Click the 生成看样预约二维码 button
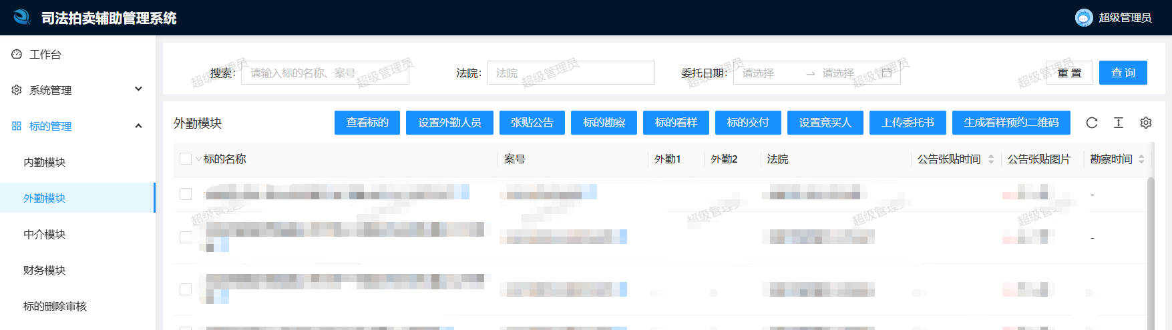Viewport: 1172px width, 330px height. (1011, 123)
